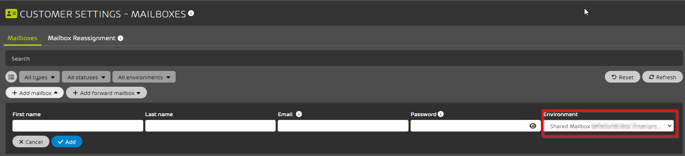Viewport: 685px width, 156px height.
Task: Reset the mailbox filters
Action: (x=622, y=77)
